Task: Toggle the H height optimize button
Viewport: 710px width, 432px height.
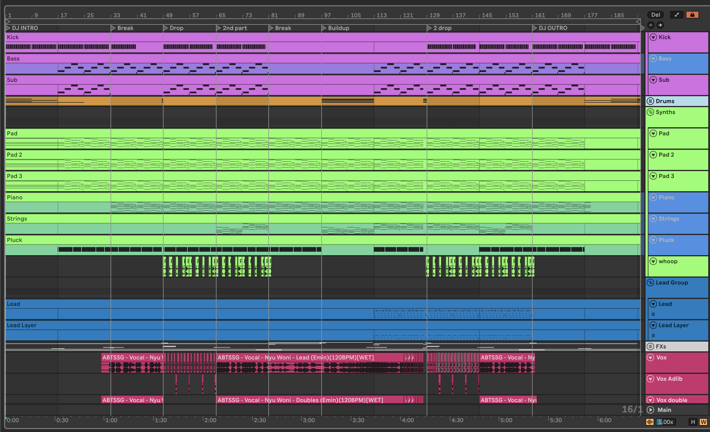Action: (693, 422)
